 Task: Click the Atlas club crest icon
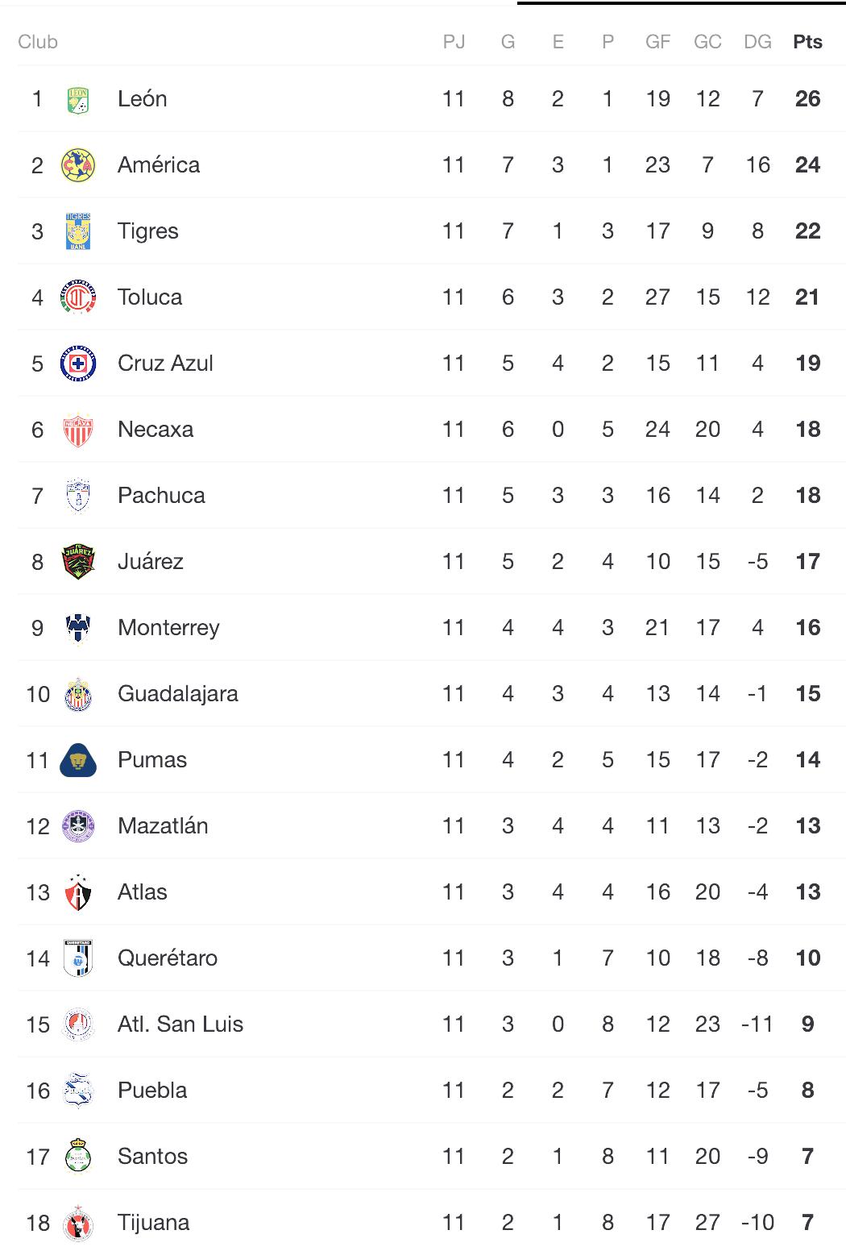(x=78, y=892)
